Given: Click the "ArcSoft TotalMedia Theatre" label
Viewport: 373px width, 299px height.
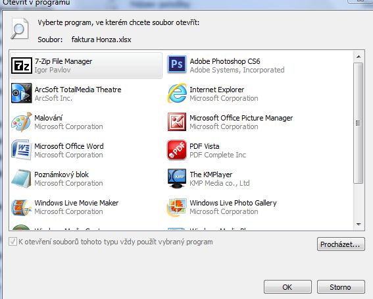Looking at the screenshot, I should coord(78,90).
